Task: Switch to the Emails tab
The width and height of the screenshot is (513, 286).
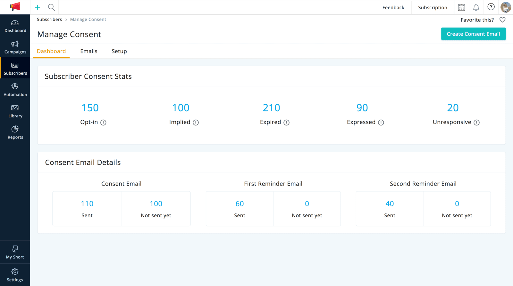Action: pyautogui.click(x=89, y=51)
